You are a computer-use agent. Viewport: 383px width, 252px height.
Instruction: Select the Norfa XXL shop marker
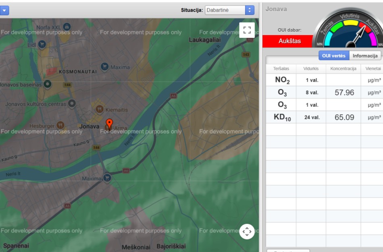(67, 27)
